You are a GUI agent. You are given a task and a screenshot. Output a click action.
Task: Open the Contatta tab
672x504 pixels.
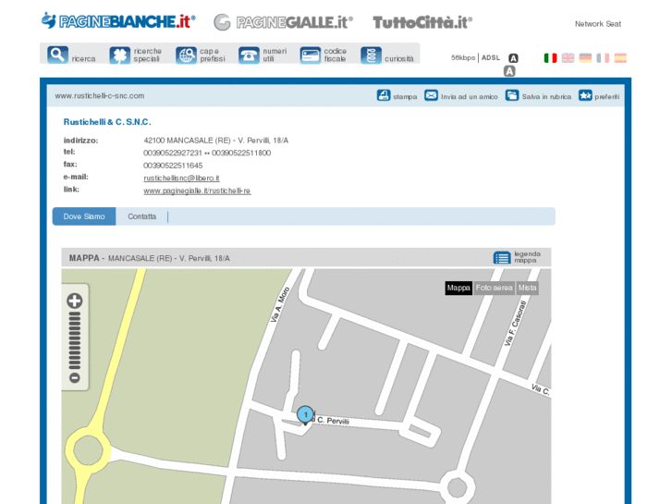[141, 216]
